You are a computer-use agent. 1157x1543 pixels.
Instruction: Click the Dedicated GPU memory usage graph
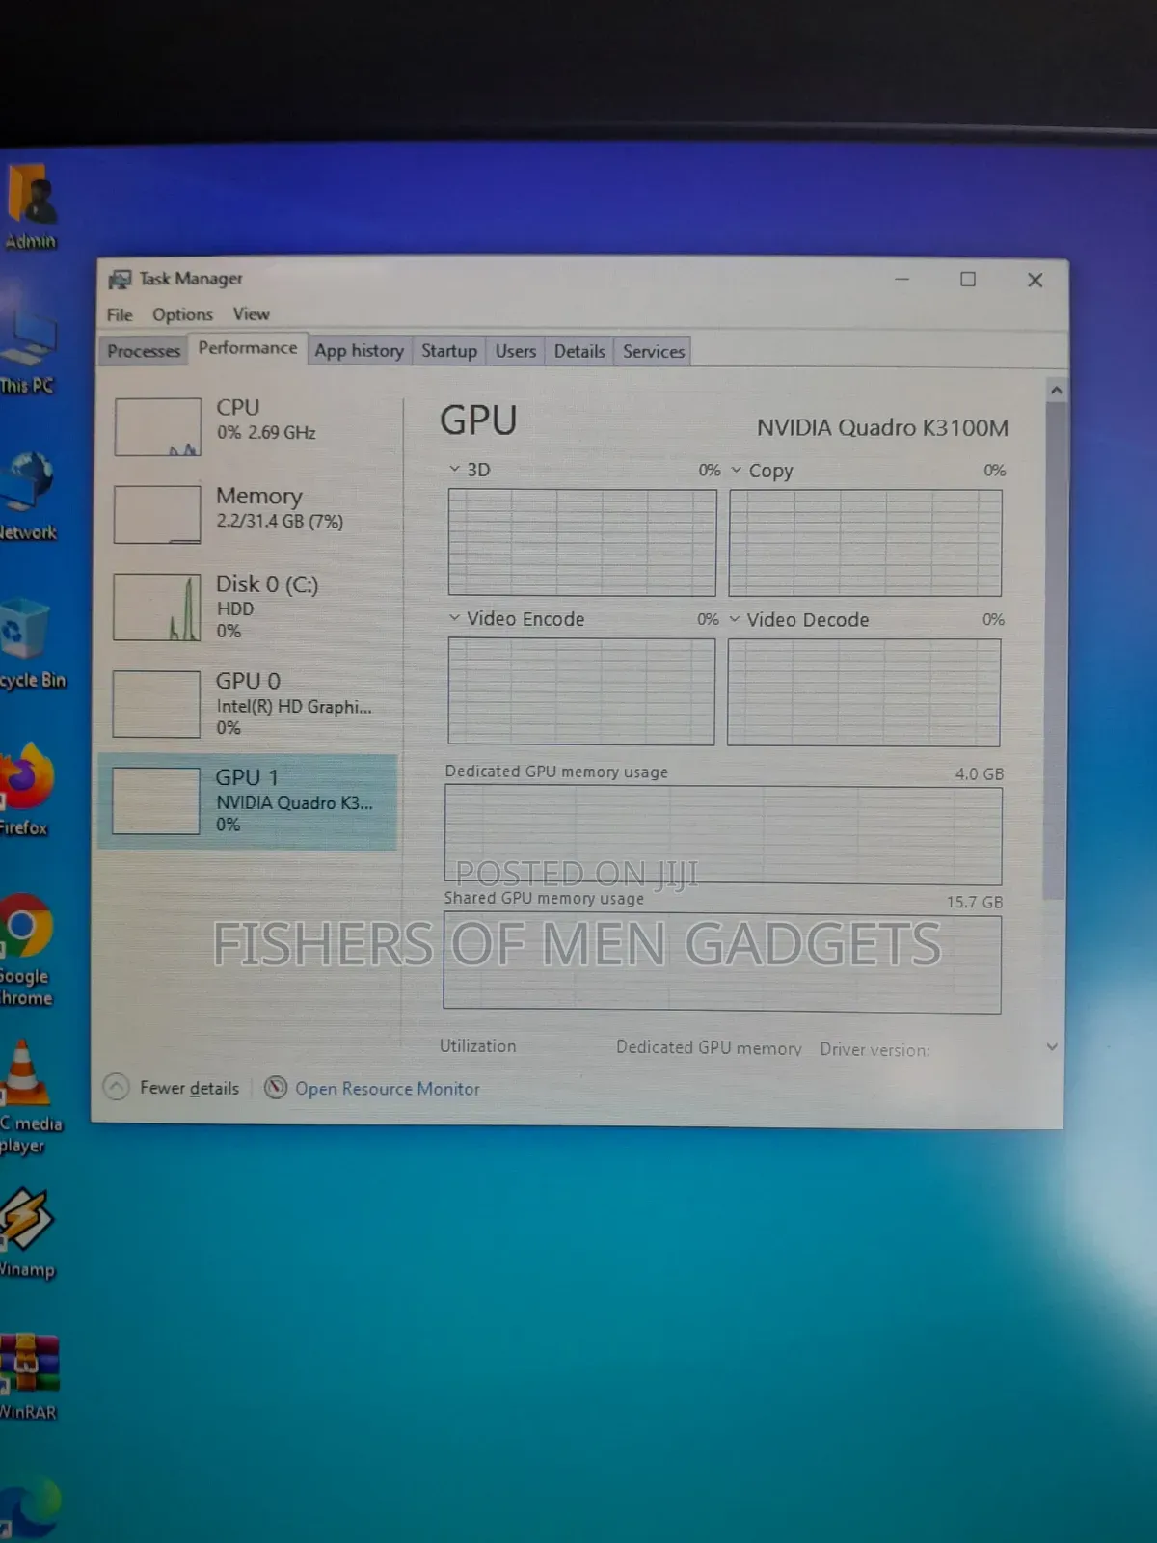click(x=723, y=835)
